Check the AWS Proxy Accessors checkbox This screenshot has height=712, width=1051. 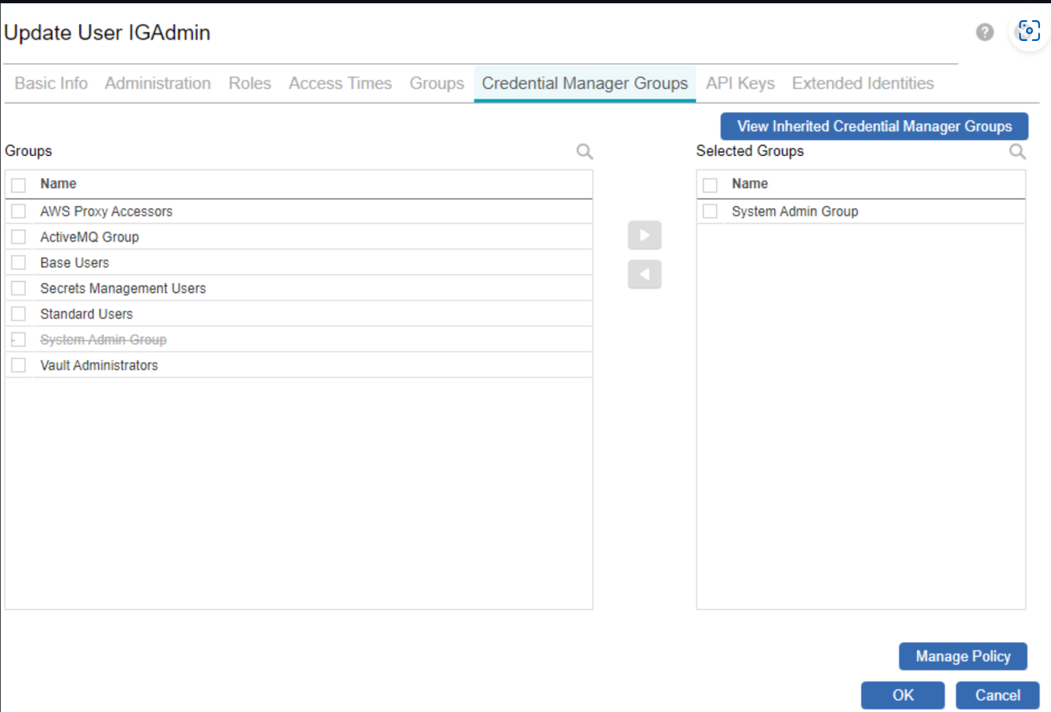19,212
